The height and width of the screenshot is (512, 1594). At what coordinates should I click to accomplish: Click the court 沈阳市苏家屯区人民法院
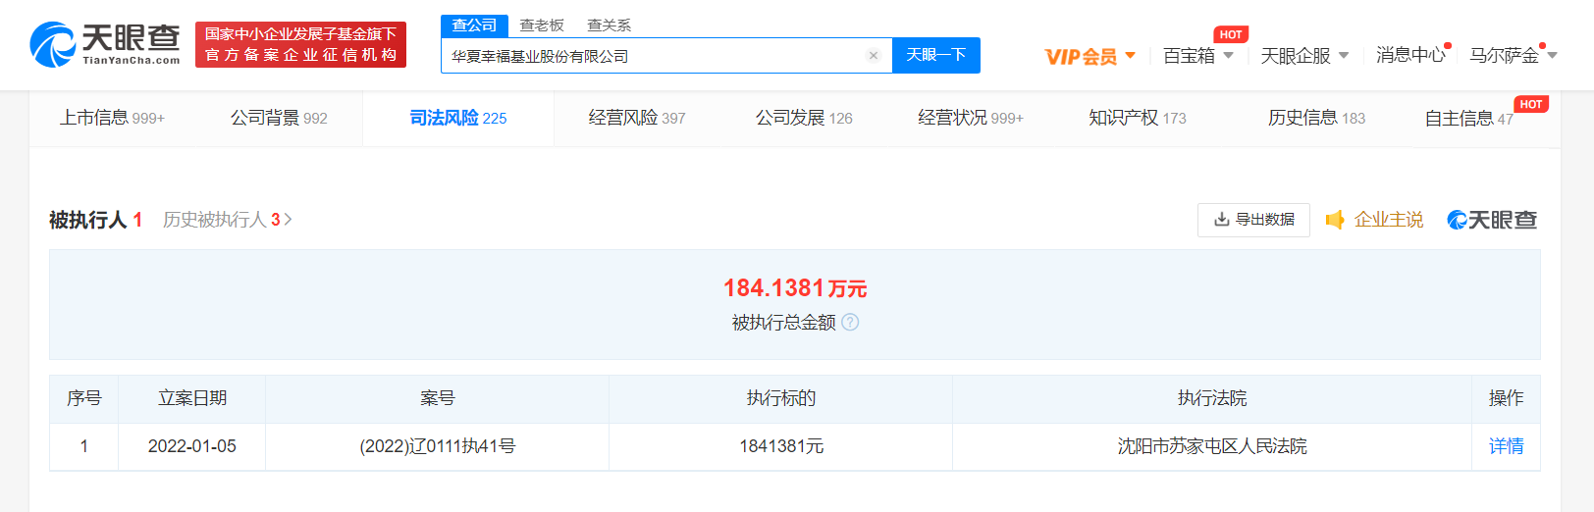tap(1212, 446)
